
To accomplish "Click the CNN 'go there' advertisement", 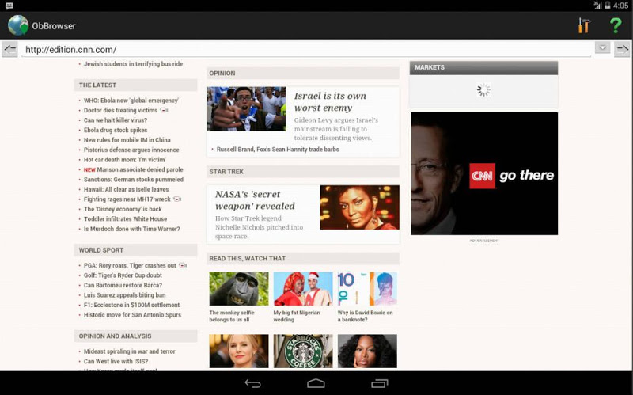I will point(484,173).
